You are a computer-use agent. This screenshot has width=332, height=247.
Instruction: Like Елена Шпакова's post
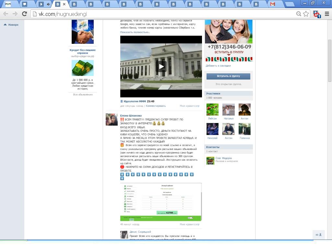click(189, 224)
